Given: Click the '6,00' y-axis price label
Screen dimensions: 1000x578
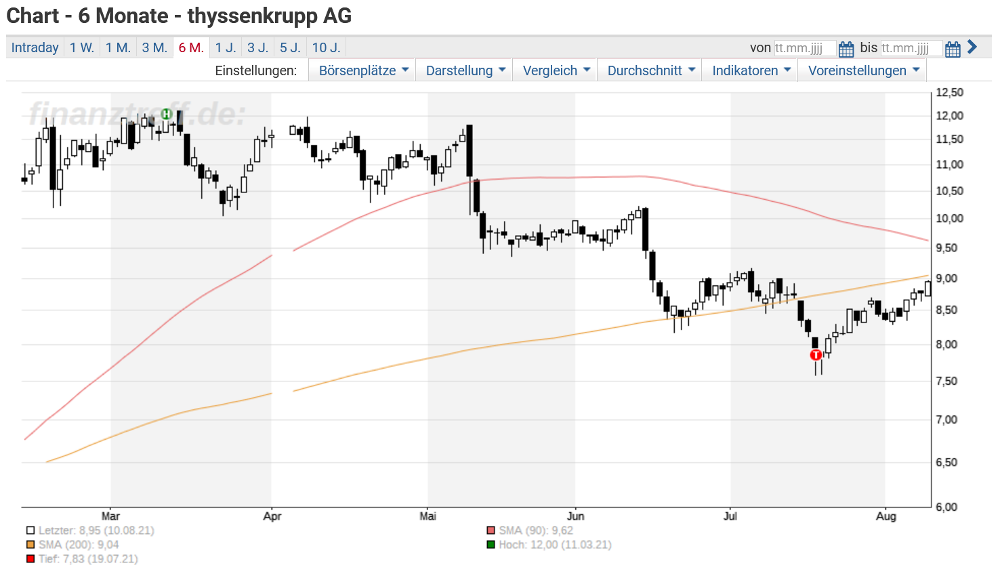Looking at the screenshot, I should [x=946, y=507].
